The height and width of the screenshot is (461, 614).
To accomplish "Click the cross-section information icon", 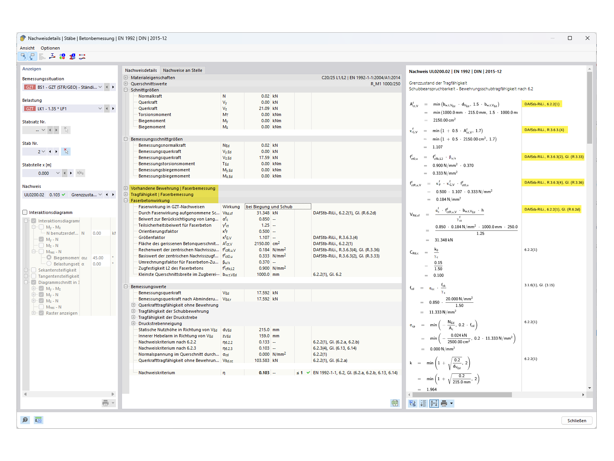I will tap(72, 56).
